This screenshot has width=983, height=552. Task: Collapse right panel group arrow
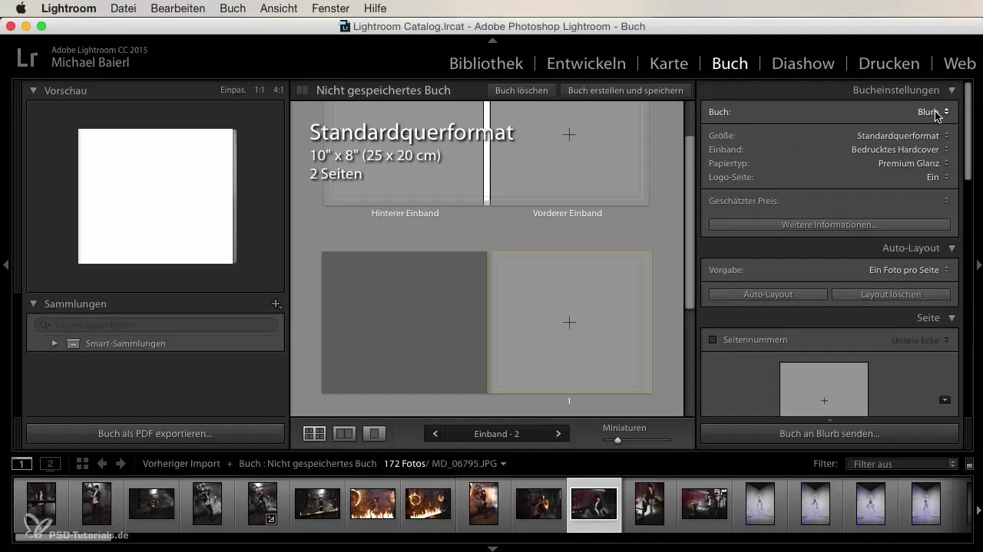[978, 264]
